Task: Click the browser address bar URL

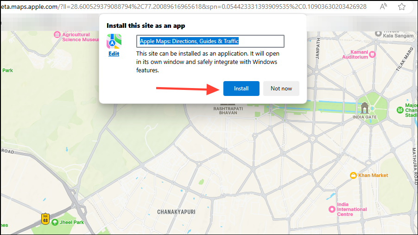Action: pos(184,6)
